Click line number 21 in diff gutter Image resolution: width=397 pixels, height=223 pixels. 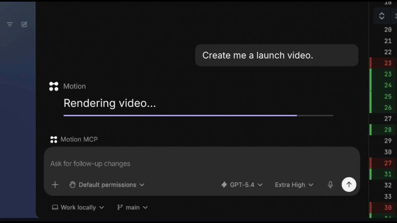[x=388, y=41]
